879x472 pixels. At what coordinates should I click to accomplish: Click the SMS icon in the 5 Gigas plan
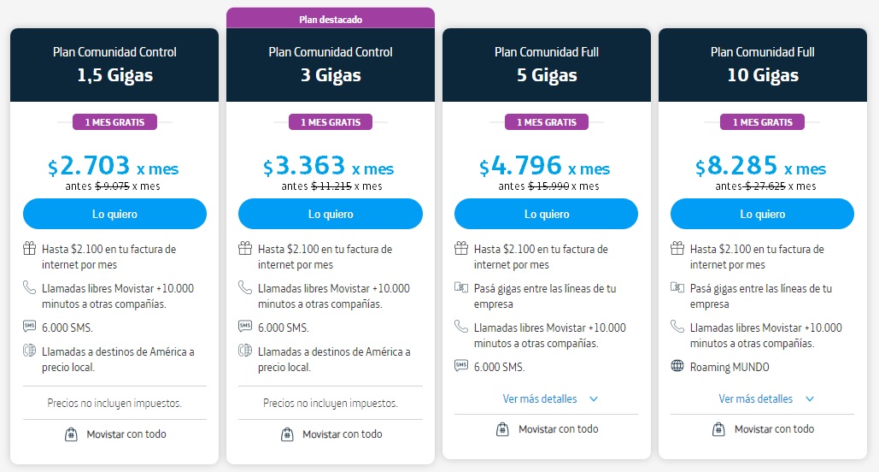[460, 366]
